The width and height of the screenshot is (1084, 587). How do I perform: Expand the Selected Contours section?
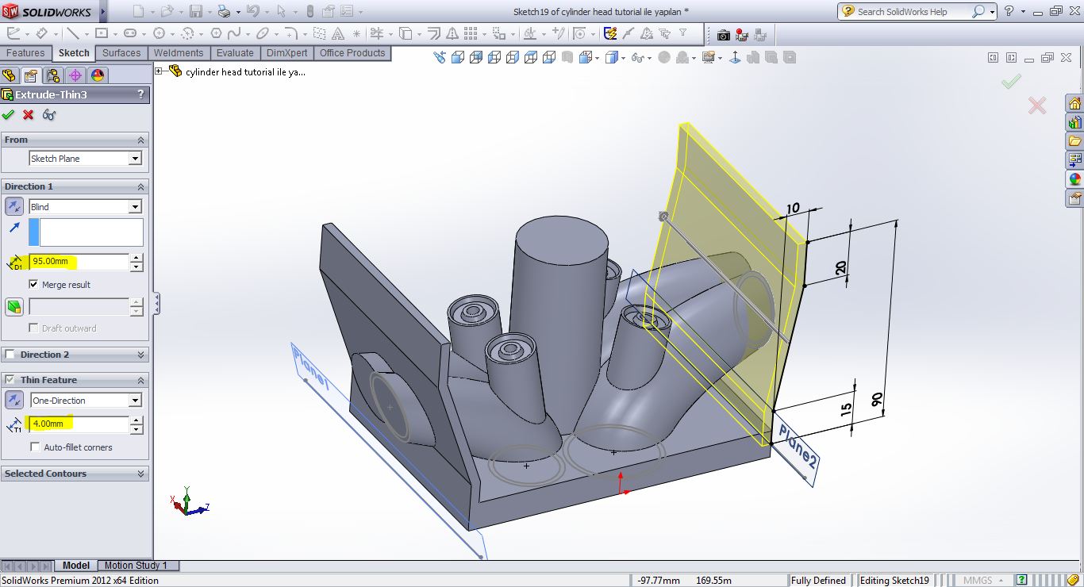point(141,474)
